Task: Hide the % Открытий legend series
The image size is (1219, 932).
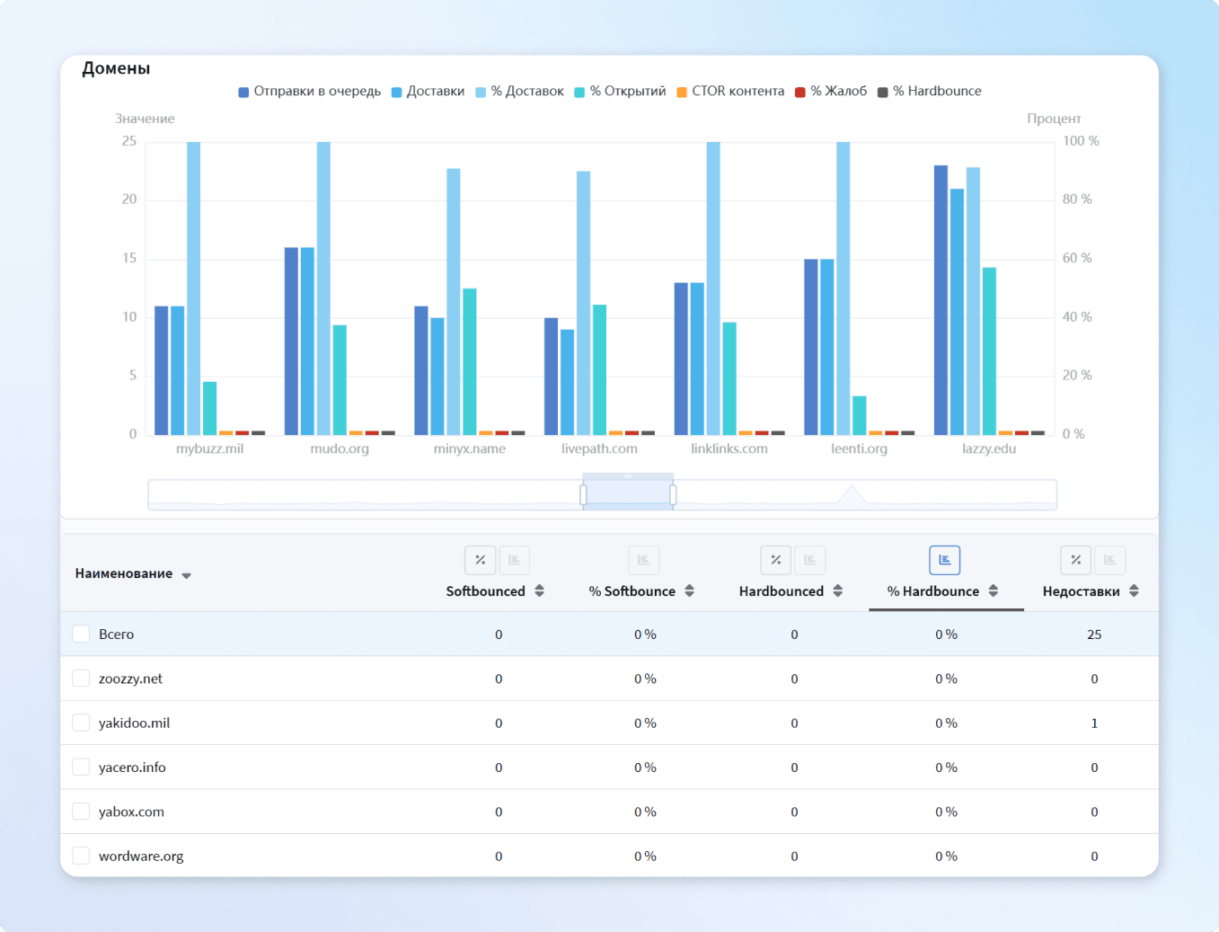Action: click(621, 92)
